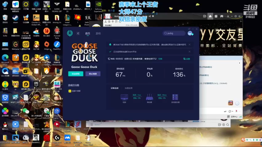Image resolution: width=262 pixels, height=147 pixels.
Task: Open the Goose Goose Duck desktop shortcut
Action: tap(88, 140)
